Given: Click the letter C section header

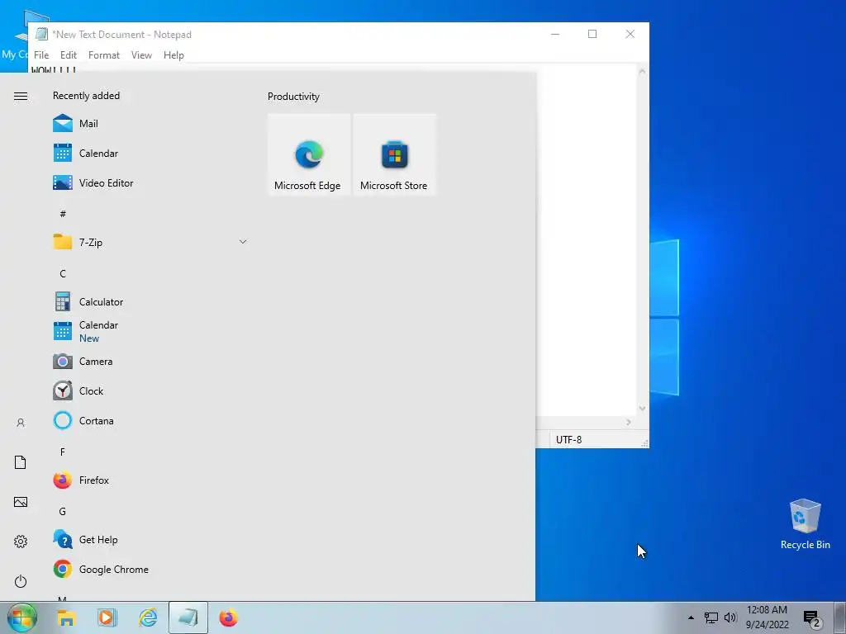Looking at the screenshot, I should [63, 274].
